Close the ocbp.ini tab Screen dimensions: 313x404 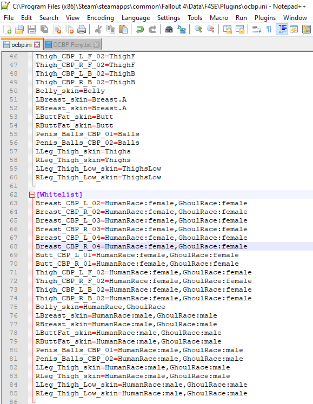37,45
